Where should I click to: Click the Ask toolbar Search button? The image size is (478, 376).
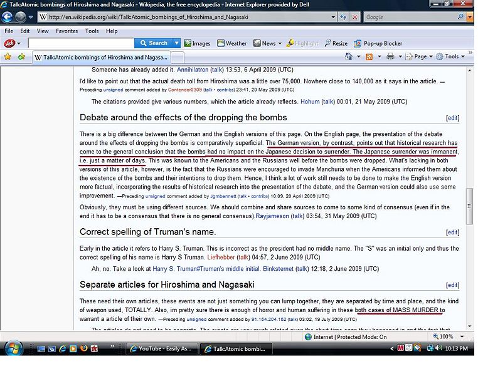coord(154,43)
